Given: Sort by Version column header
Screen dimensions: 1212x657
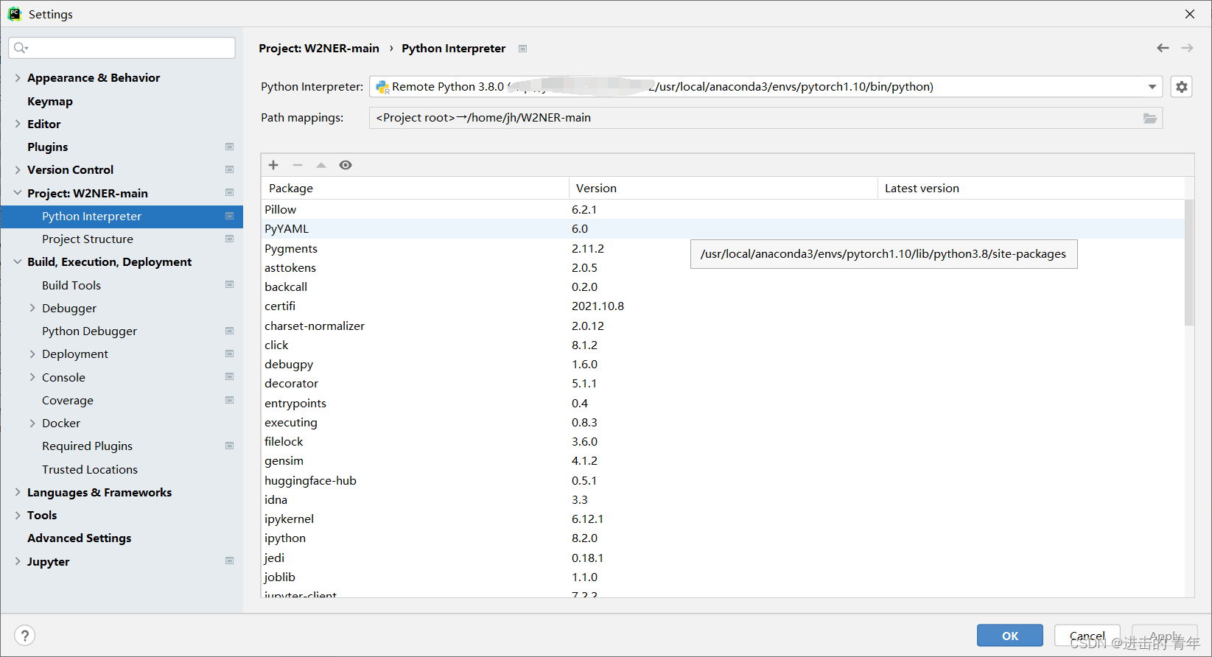Looking at the screenshot, I should (x=723, y=188).
